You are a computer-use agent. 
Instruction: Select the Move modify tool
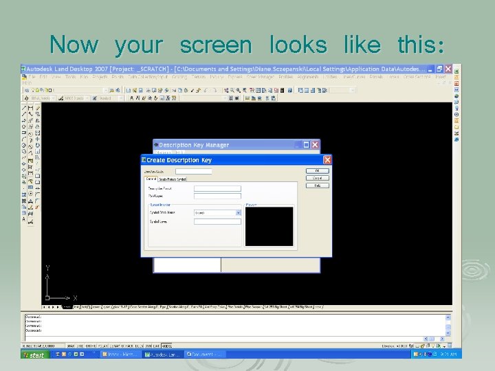pyautogui.click(x=38, y=139)
